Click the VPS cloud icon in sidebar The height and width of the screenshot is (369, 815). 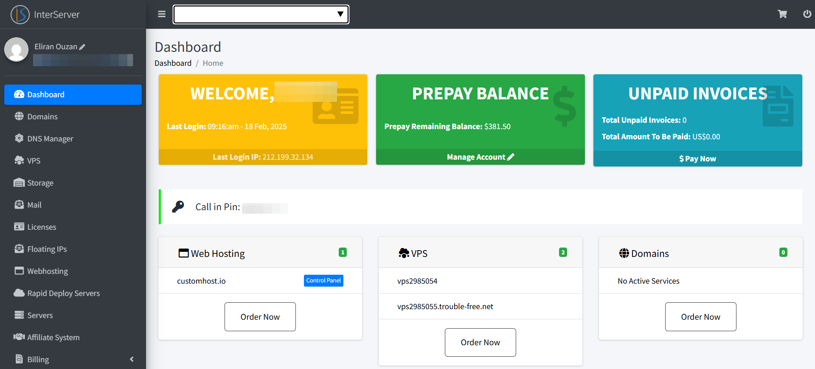pos(19,161)
